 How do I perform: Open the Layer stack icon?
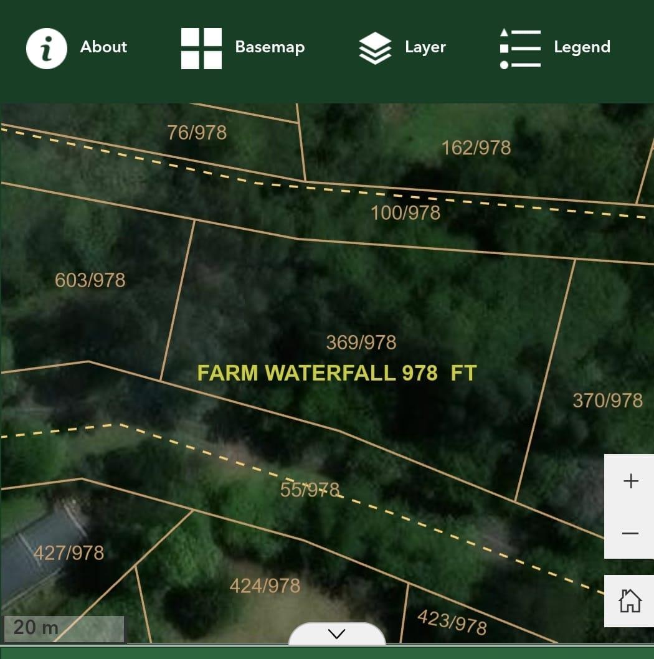(x=375, y=48)
